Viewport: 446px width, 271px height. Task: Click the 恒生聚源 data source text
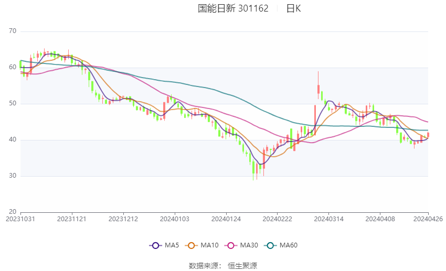pyautogui.click(x=242, y=266)
